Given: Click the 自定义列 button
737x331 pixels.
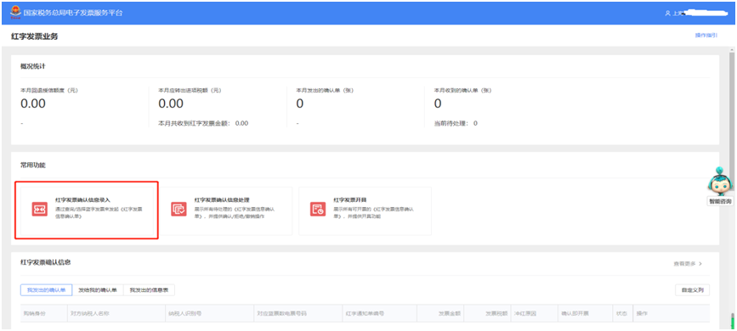Looking at the screenshot, I should (x=692, y=290).
